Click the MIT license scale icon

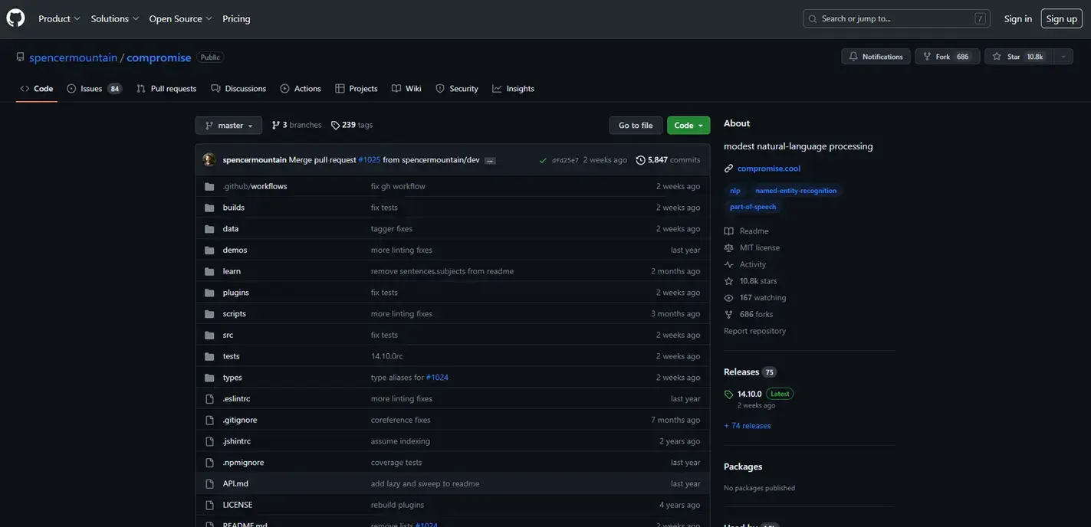click(x=728, y=248)
